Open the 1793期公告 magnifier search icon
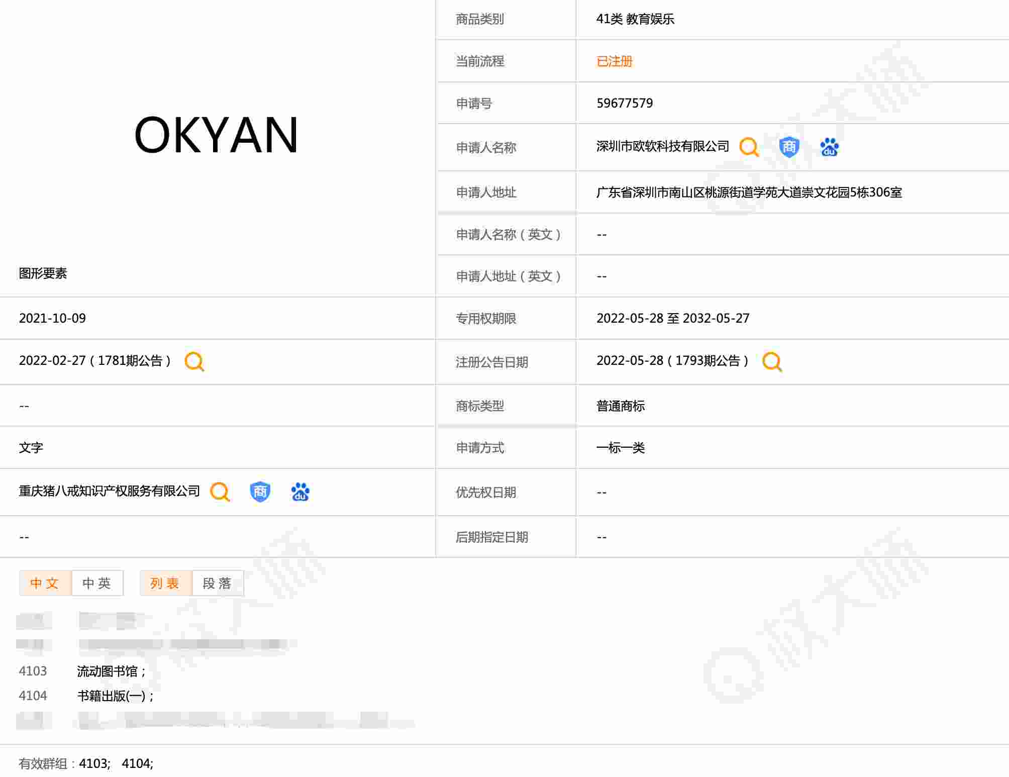This screenshot has width=1009, height=777. (772, 361)
